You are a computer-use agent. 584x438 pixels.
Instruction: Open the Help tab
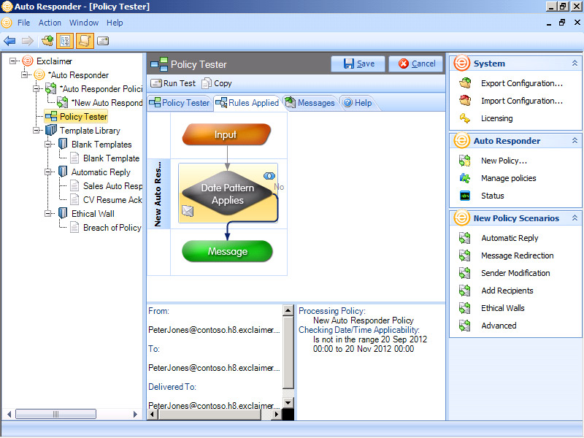[358, 103]
